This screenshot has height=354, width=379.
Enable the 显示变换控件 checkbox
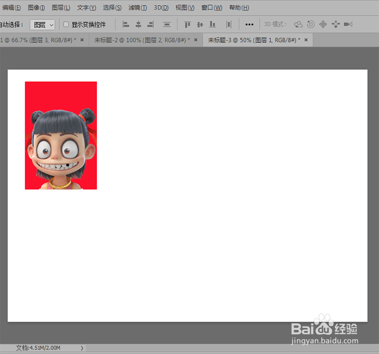(x=66, y=24)
